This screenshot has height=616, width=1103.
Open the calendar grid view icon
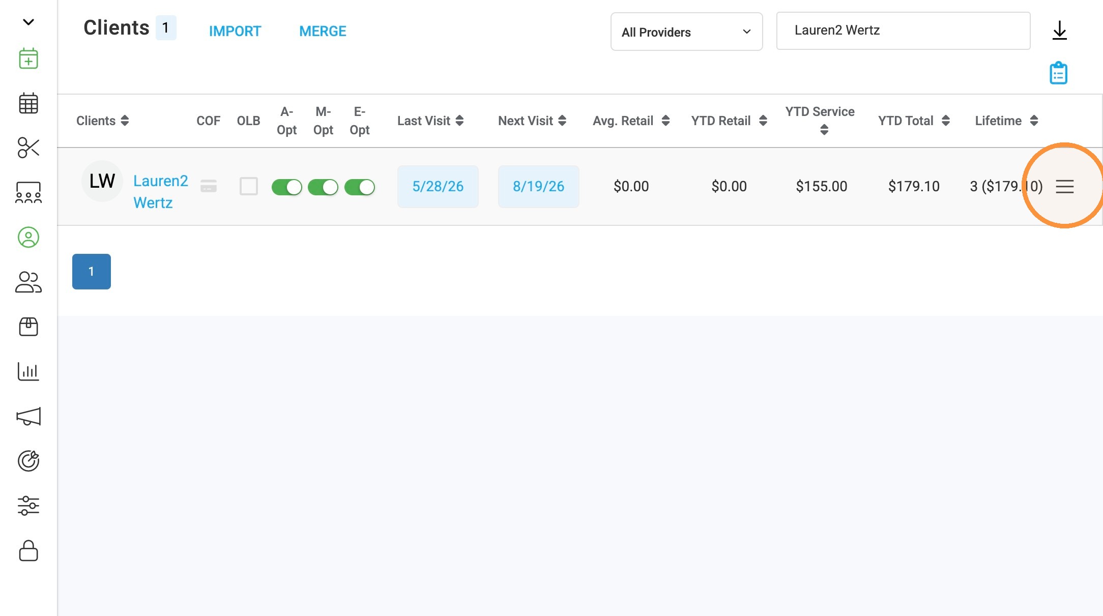tap(28, 103)
